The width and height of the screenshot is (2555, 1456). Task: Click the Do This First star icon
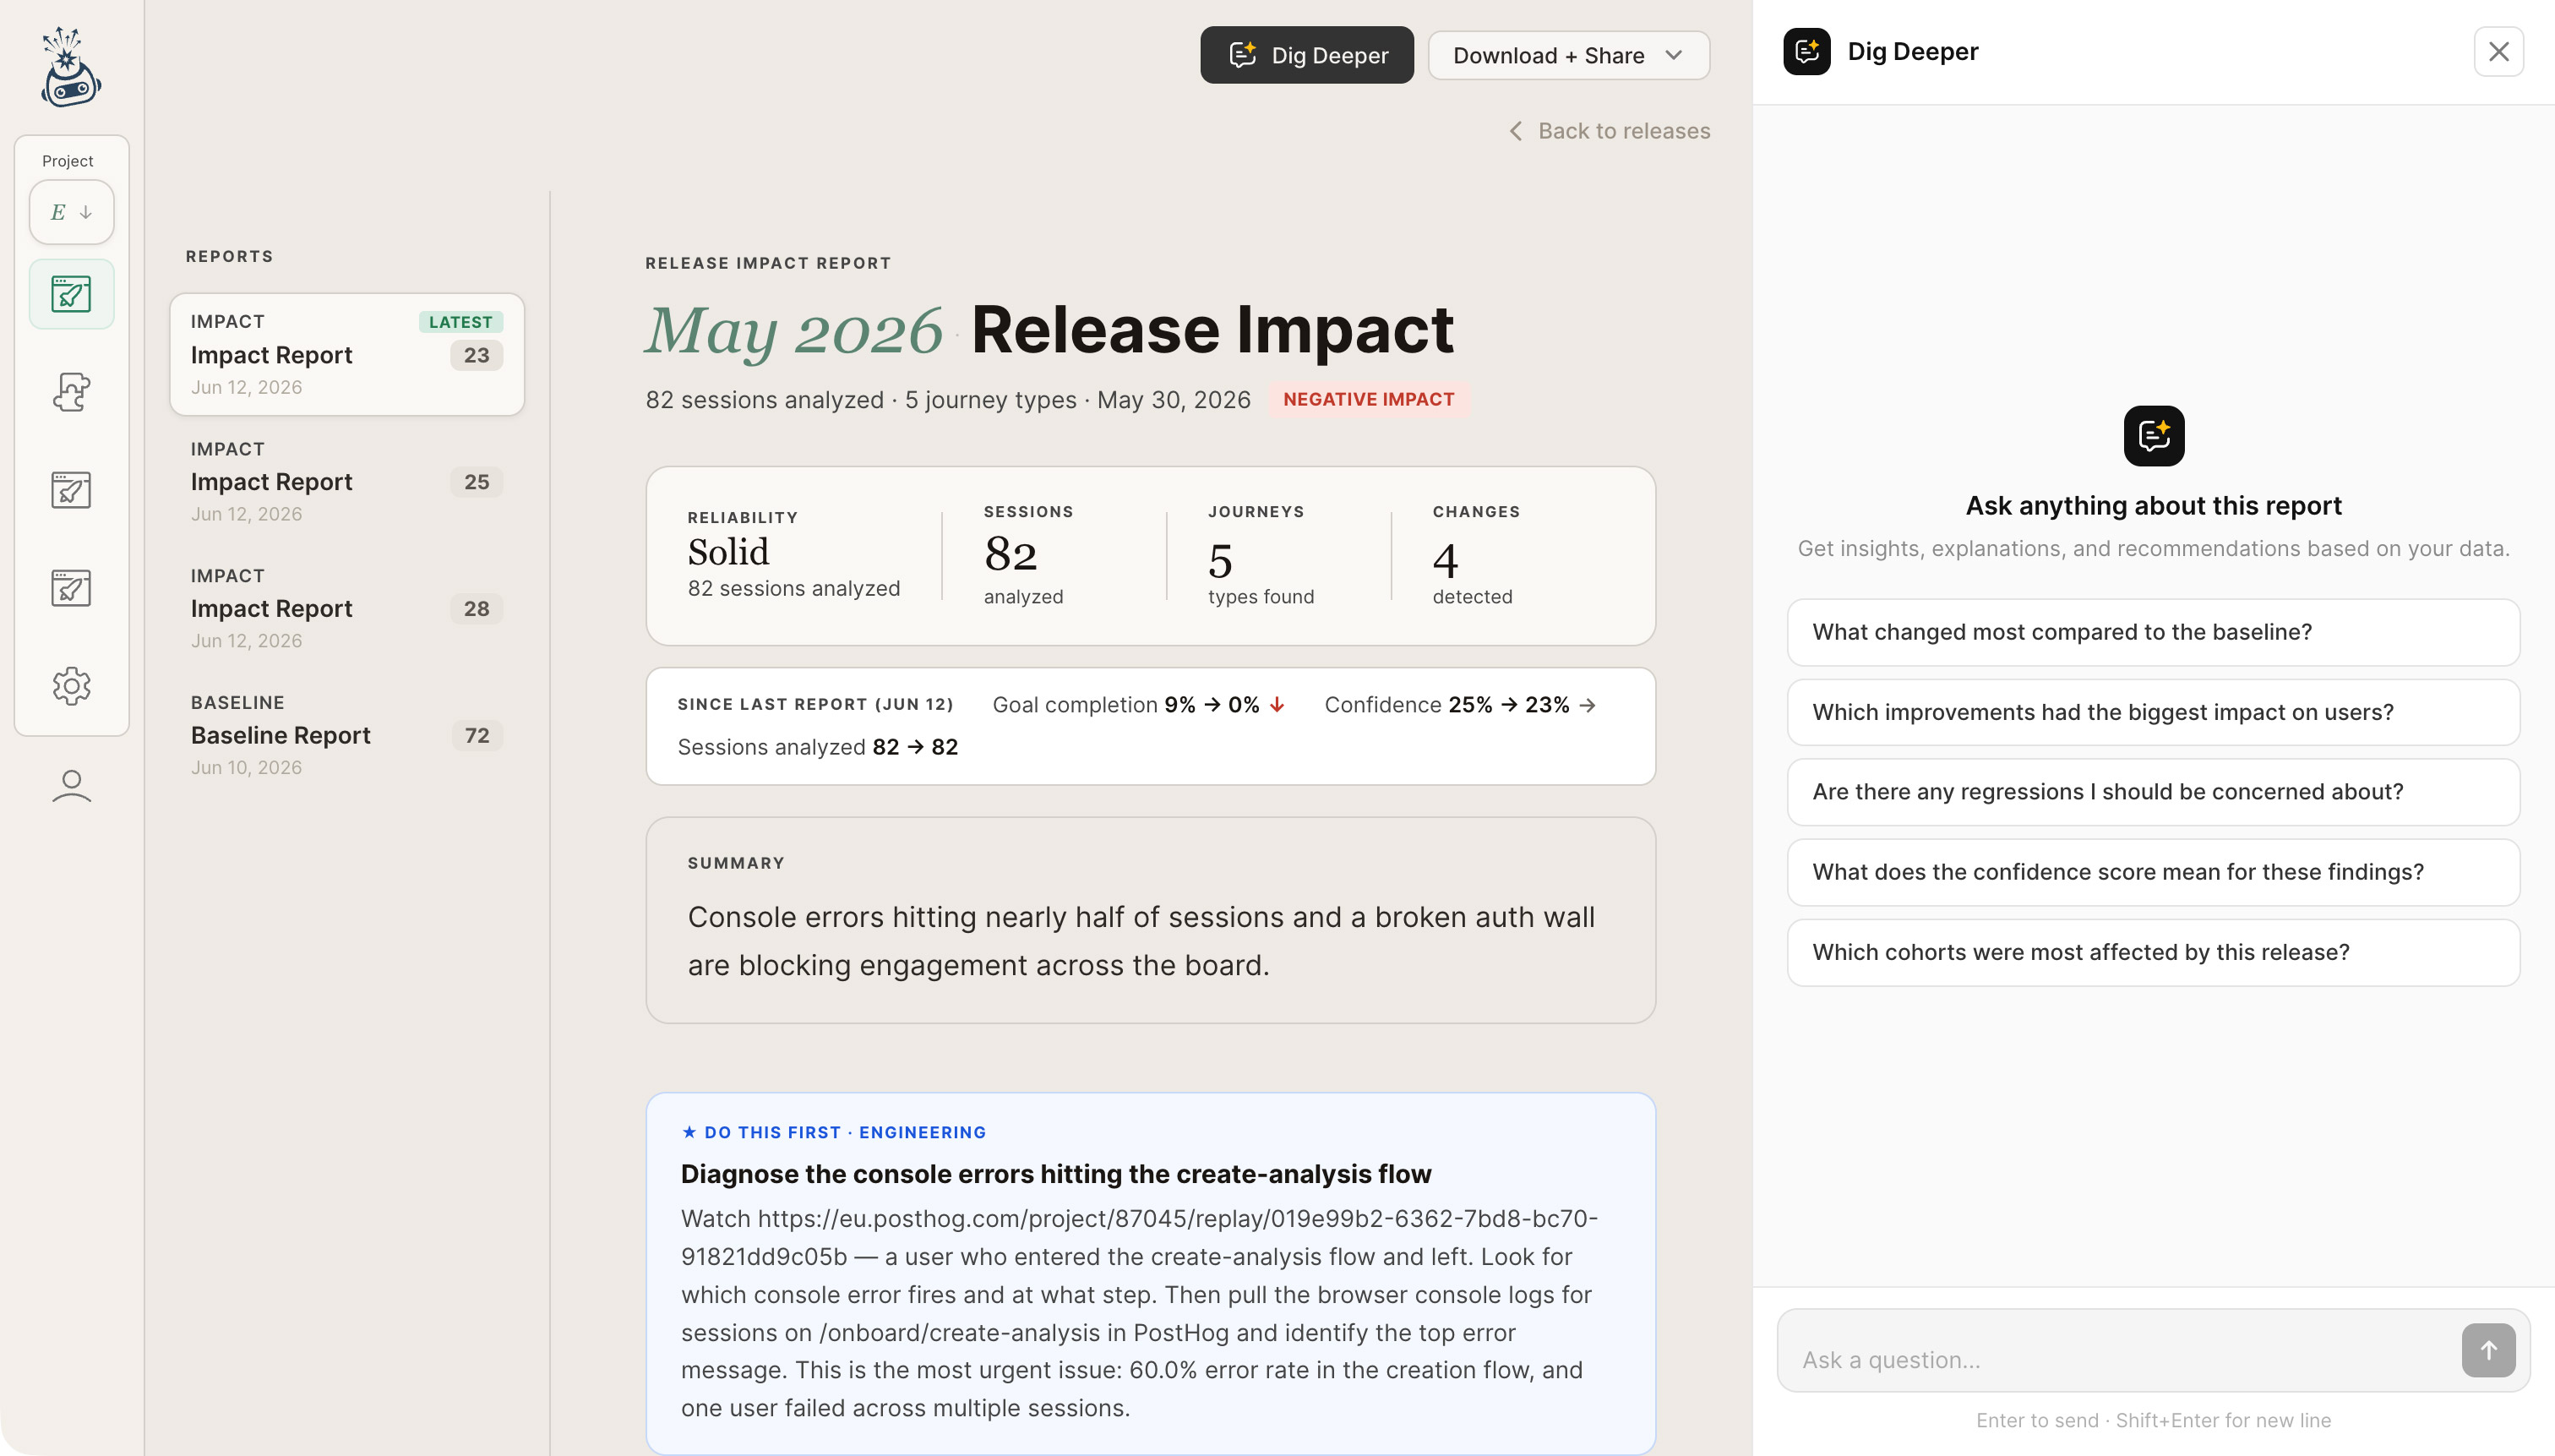[x=689, y=1132]
